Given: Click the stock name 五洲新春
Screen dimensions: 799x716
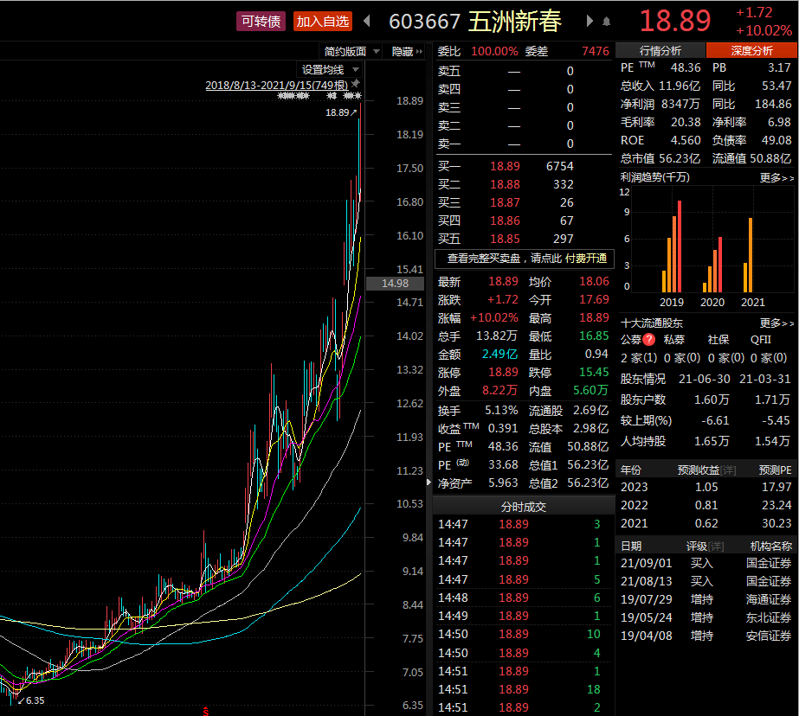Looking at the screenshot, I should pos(515,22).
